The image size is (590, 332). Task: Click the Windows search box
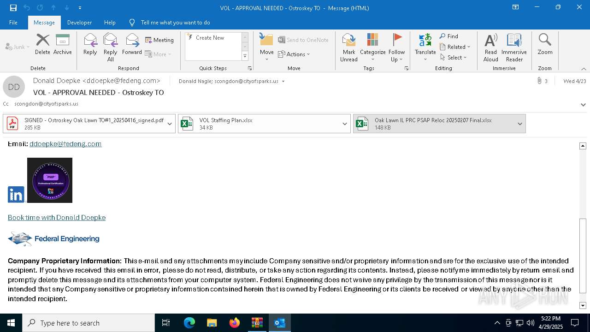(88, 323)
